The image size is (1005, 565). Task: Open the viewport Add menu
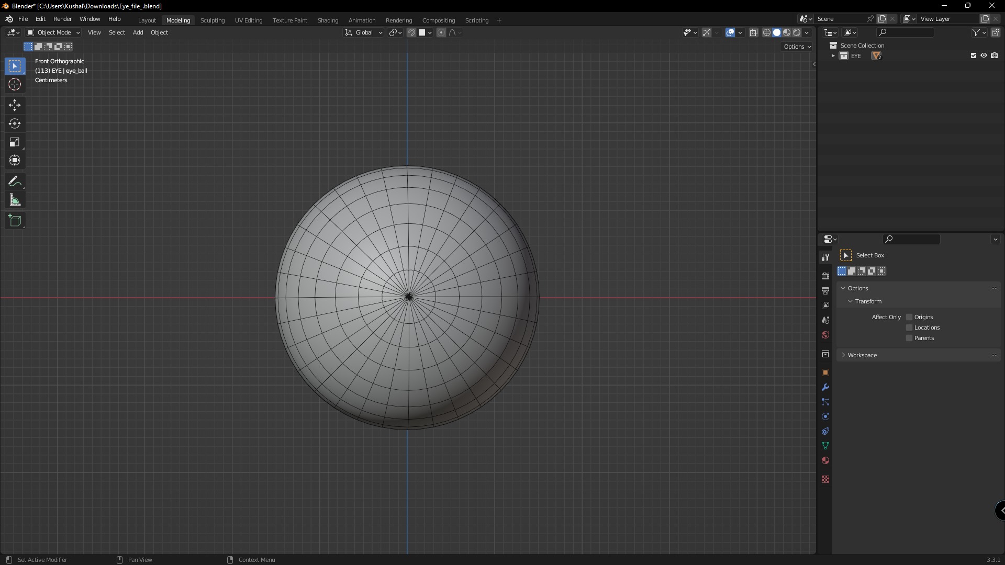click(138, 32)
